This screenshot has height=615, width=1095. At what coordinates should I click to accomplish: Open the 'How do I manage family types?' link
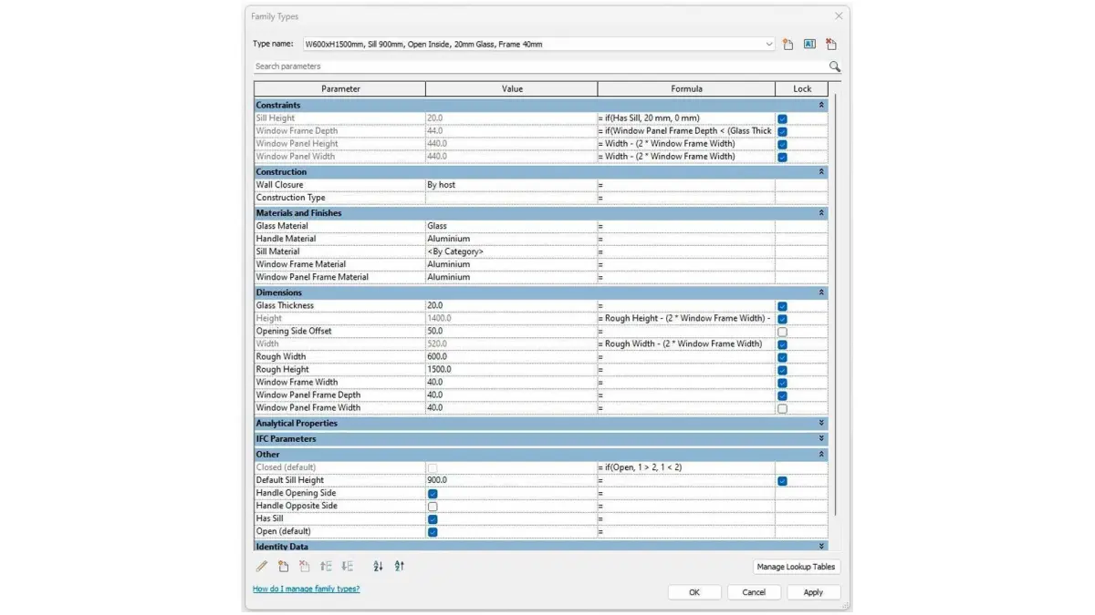(x=307, y=589)
